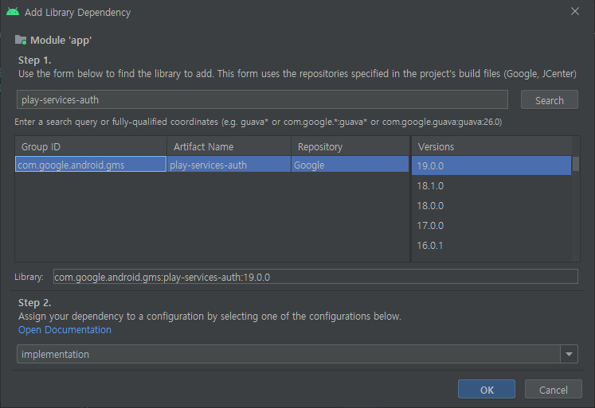Click the Module 'app' folder icon
The height and width of the screenshot is (408, 595).
coord(21,40)
